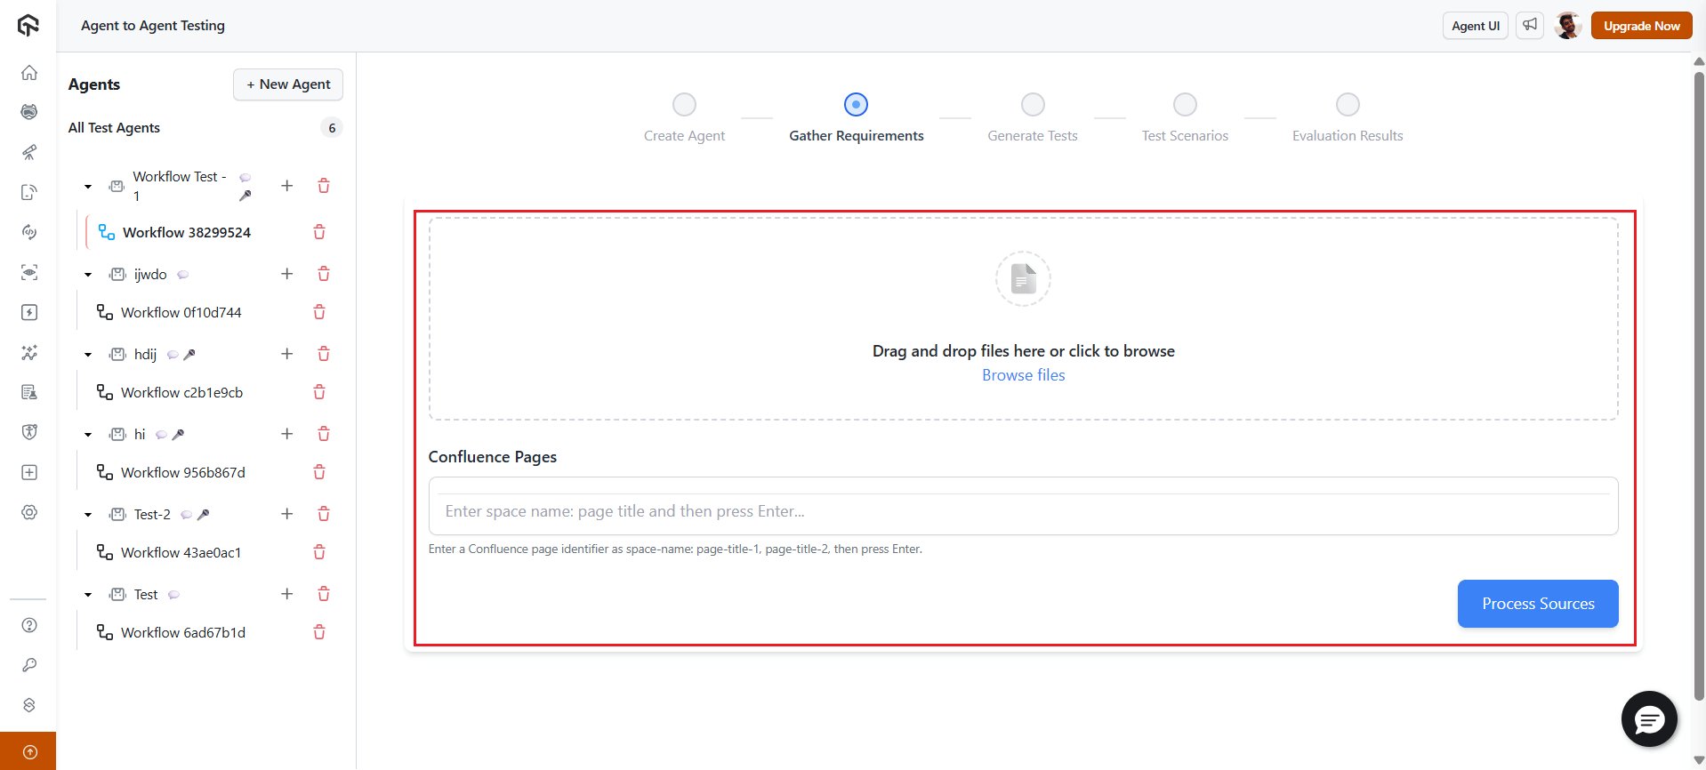
Task: Focus the Confluence Pages input field
Action: click(1023, 511)
